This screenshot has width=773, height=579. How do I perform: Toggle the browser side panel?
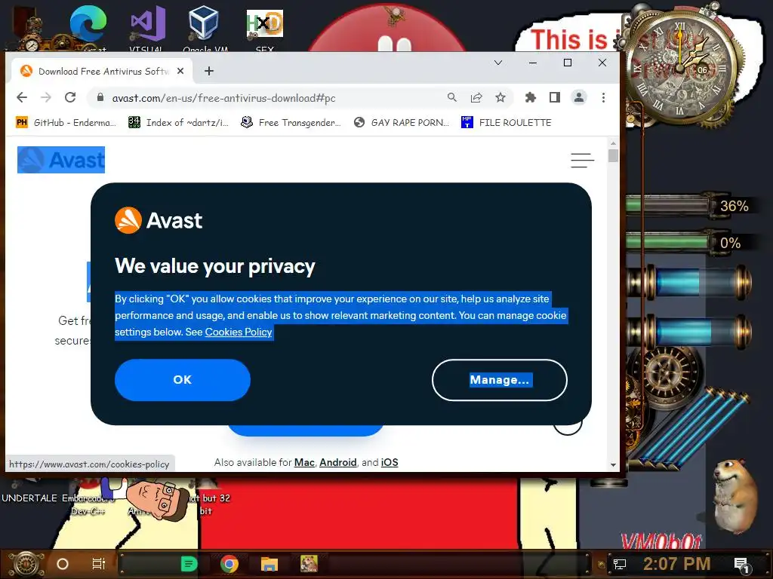point(555,97)
